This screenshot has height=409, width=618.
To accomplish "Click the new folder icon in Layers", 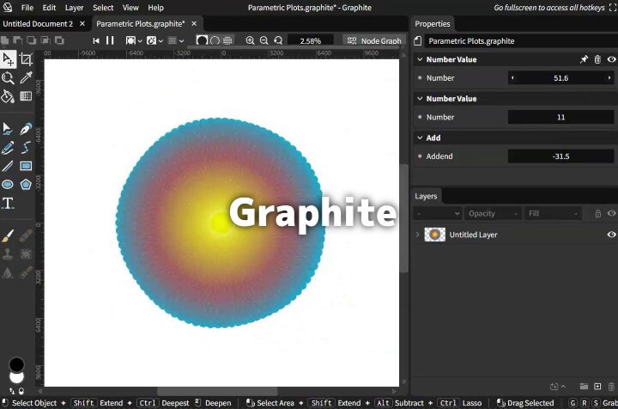I will point(584,386).
